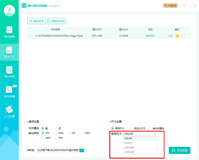The width and height of the screenshot is (199, 160).
Task: Pick 1920x1280 in the size list
Action: coord(140,152)
